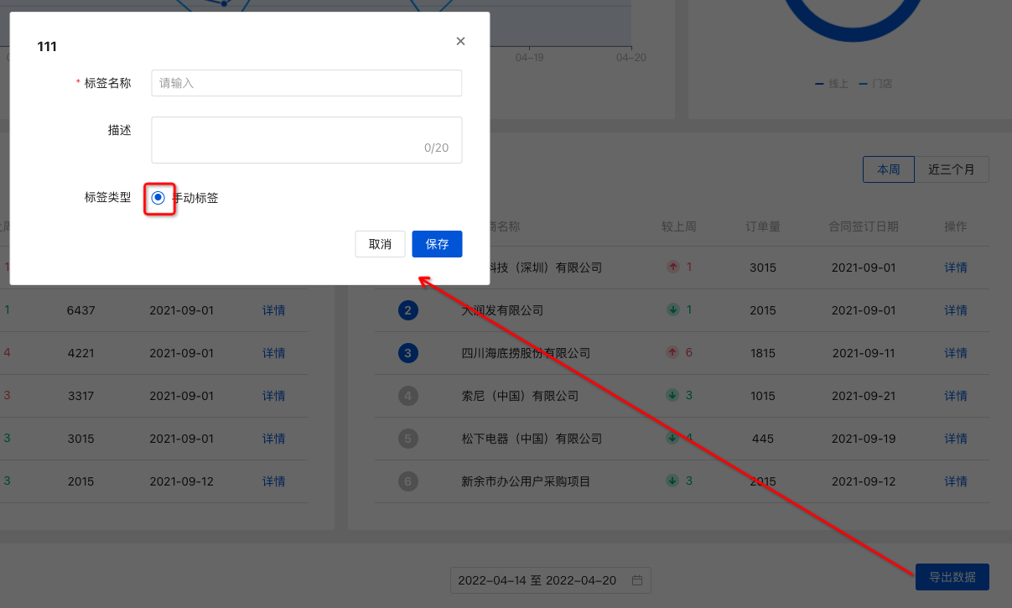Select the 手动标签 radio button
The width and height of the screenshot is (1012, 608).
point(159,198)
